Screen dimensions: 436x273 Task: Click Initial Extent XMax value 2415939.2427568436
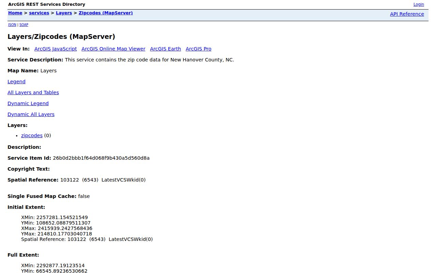click(x=65, y=228)
